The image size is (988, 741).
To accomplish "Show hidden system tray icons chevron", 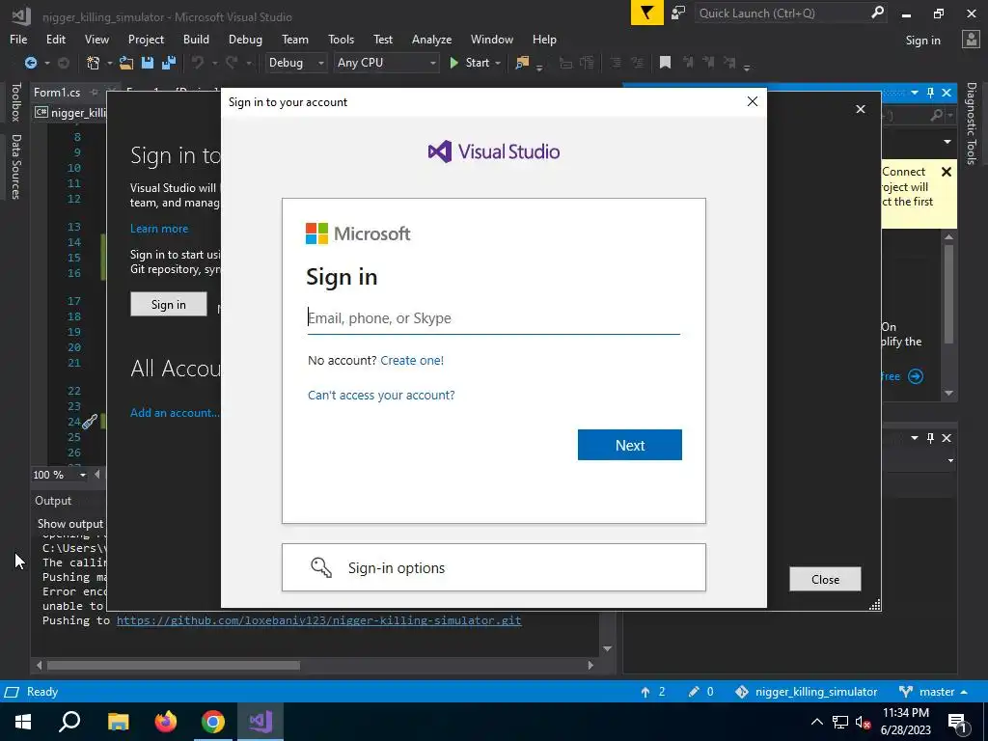I will 816,722.
